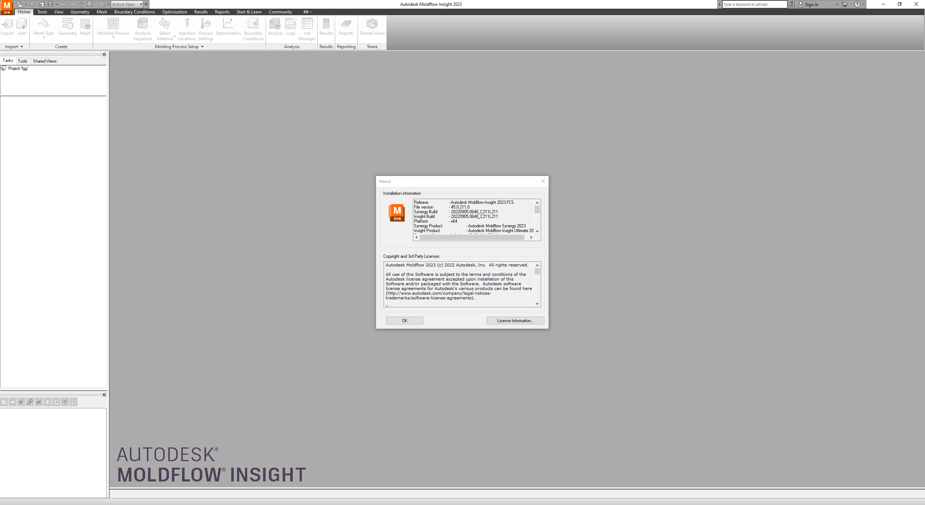Click the binoculars search icon

click(x=792, y=4)
